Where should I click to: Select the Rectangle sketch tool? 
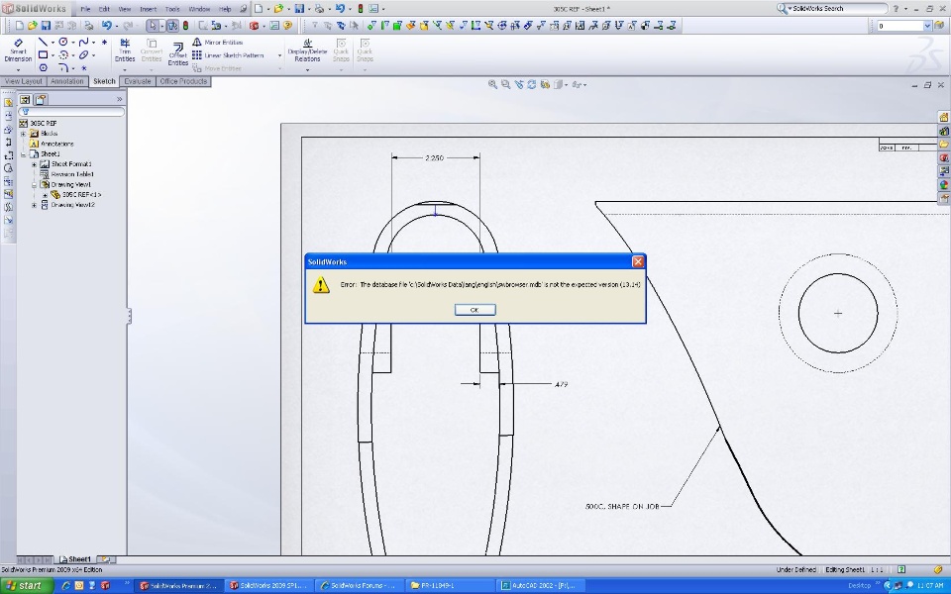click(43, 55)
